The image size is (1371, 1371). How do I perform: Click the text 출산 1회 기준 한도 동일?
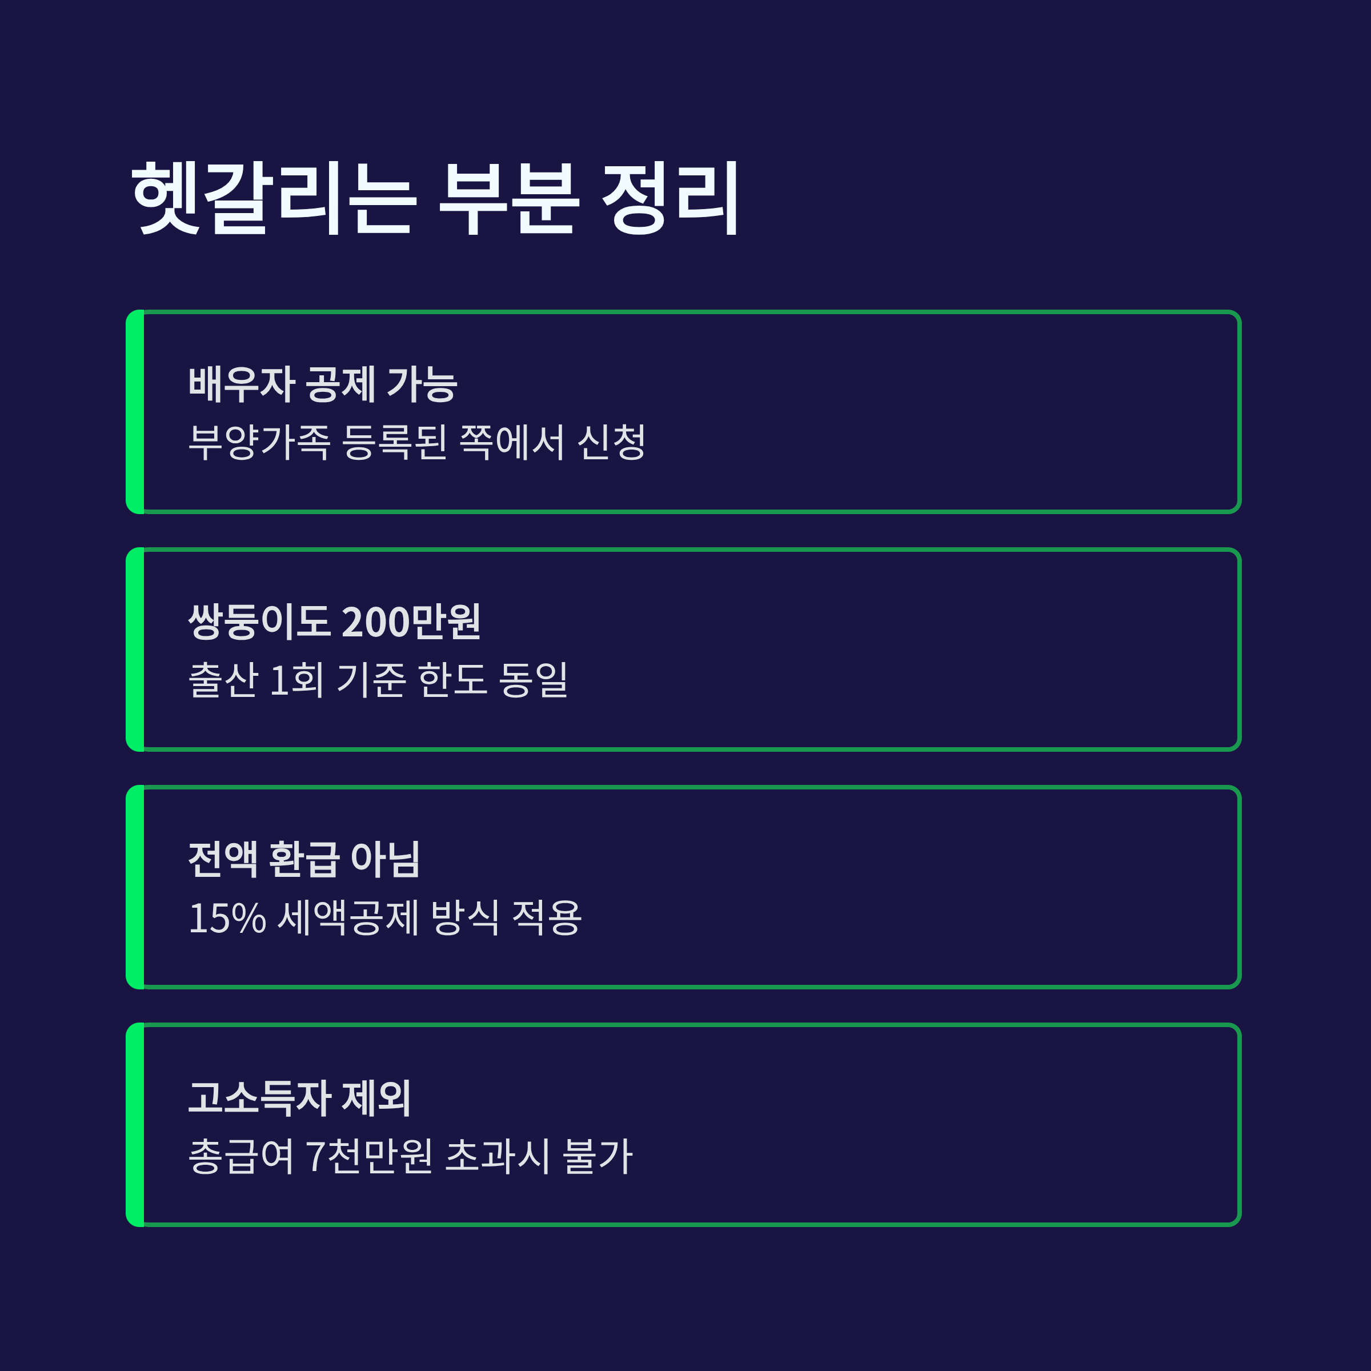point(378,680)
